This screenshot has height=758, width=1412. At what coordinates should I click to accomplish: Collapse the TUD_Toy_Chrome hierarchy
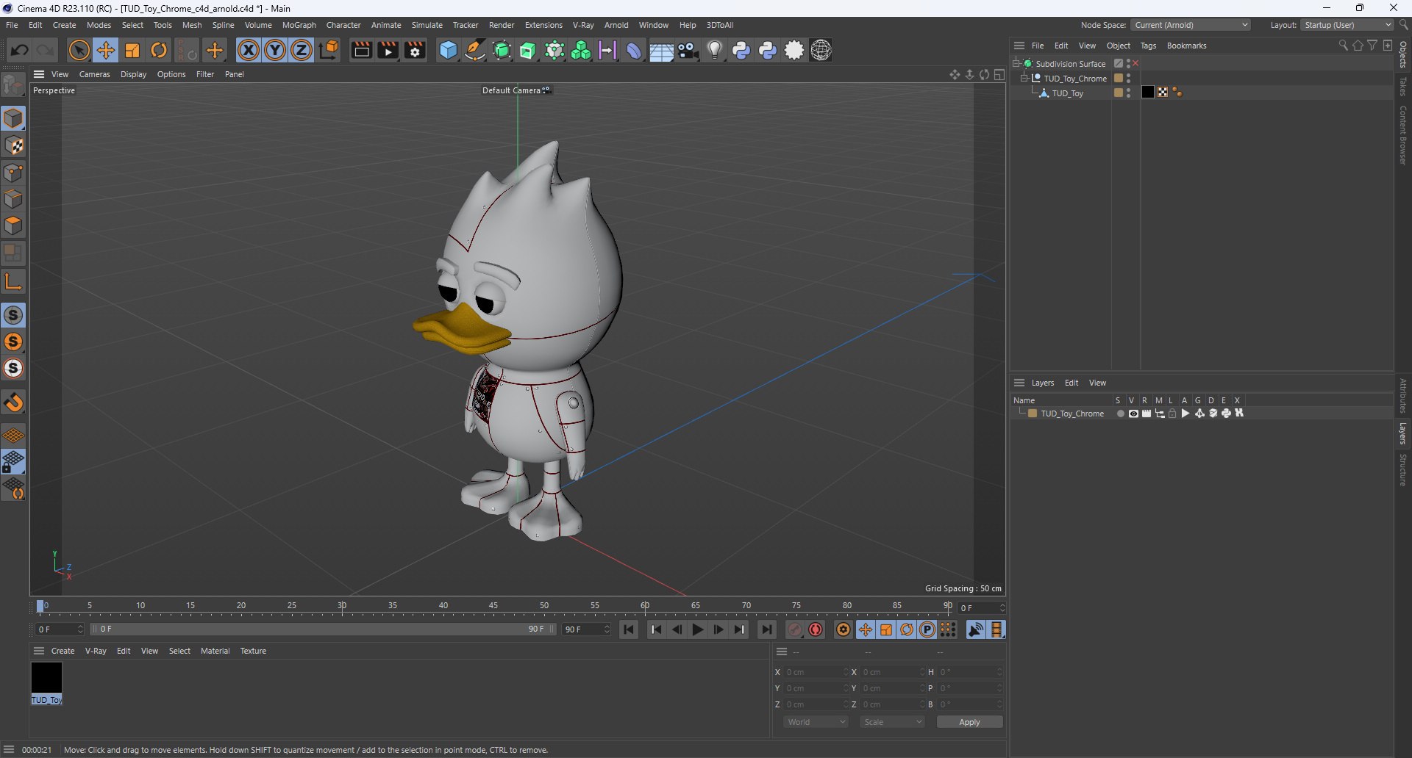[1024, 78]
